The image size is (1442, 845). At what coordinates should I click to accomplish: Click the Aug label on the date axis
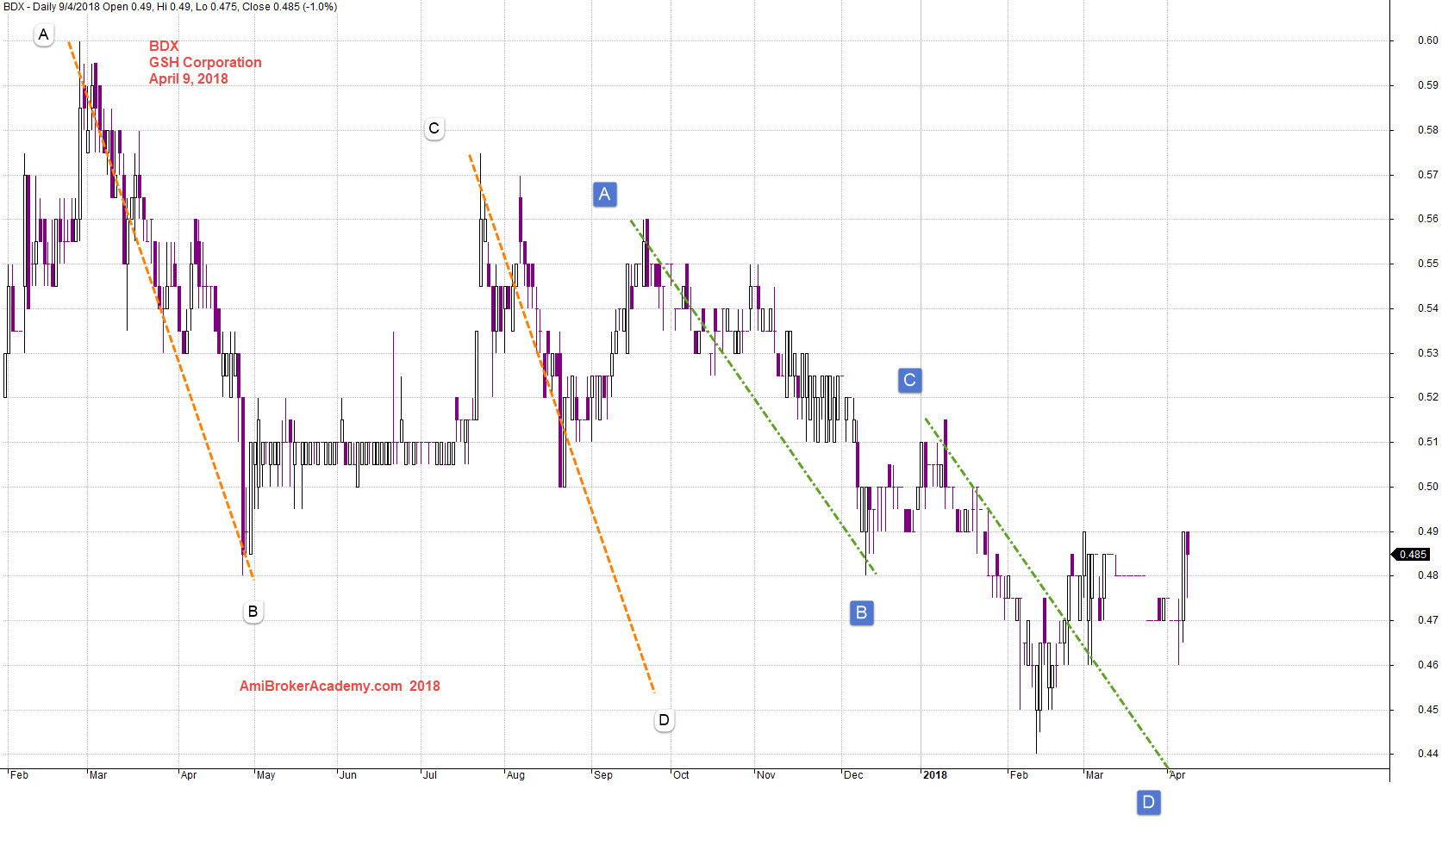coord(515,775)
